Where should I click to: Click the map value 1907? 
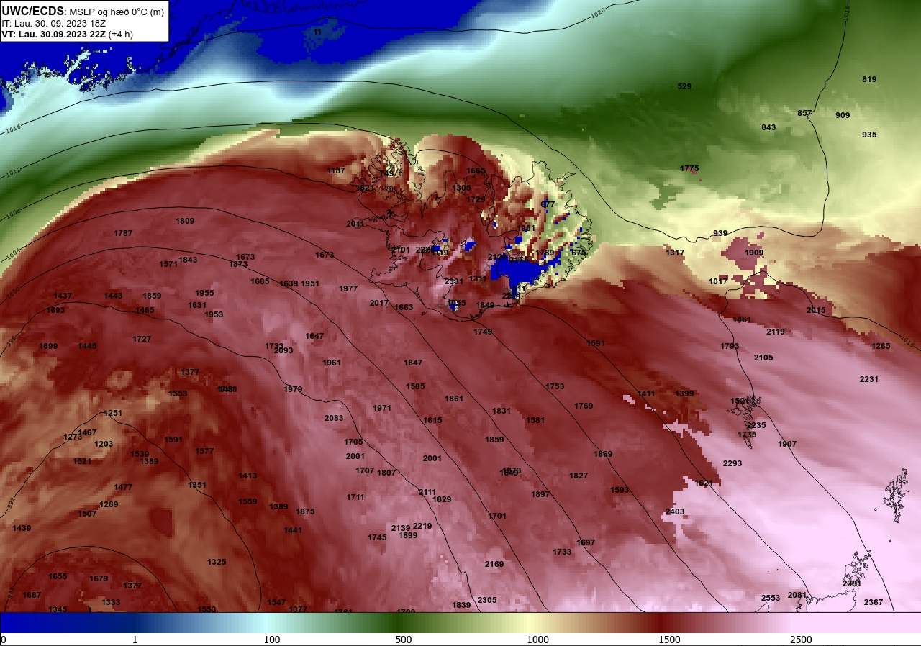point(787,444)
